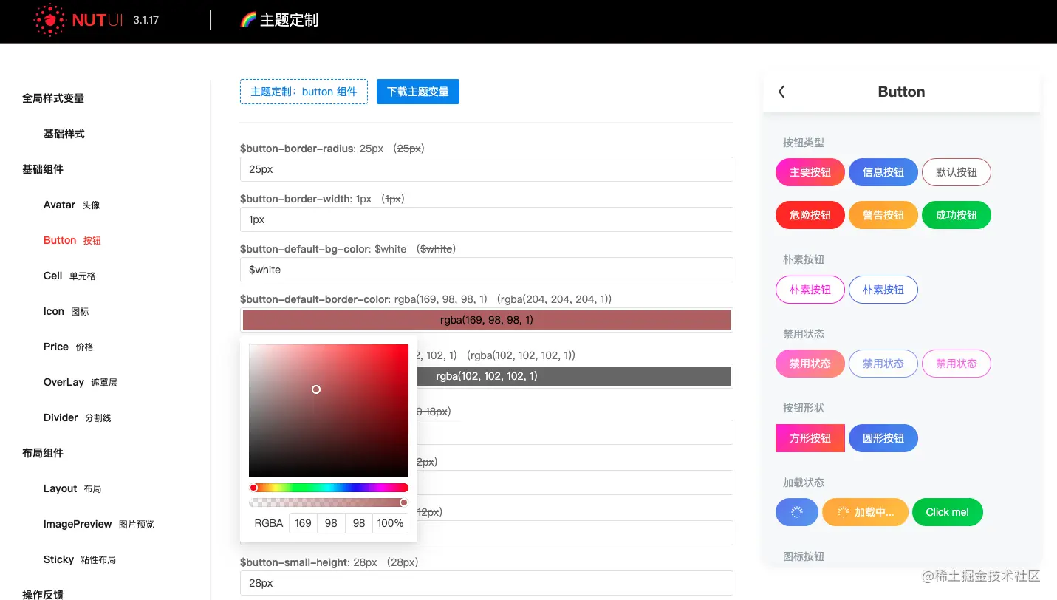Switch to the 主题定制: button 组件 tab
The height and width of the screenshot is (600, 1057).
(x=304, y=91)
